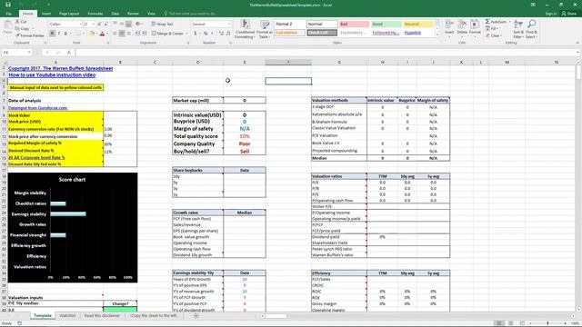Switch to the Insert ribbon tab
The height and width of the screenshot is (327, 582).
point(46,14)
